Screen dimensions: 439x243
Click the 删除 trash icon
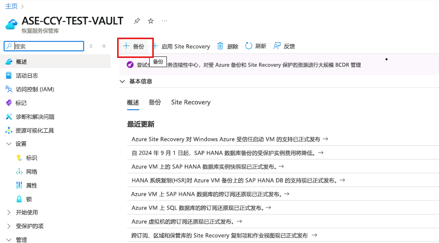coord(221,46)
